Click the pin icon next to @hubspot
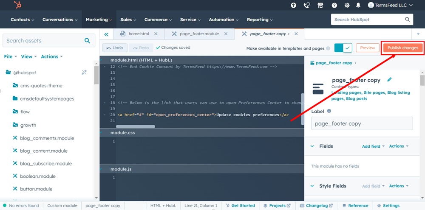Viewport: 425px width, 210px height. (84, 72)
